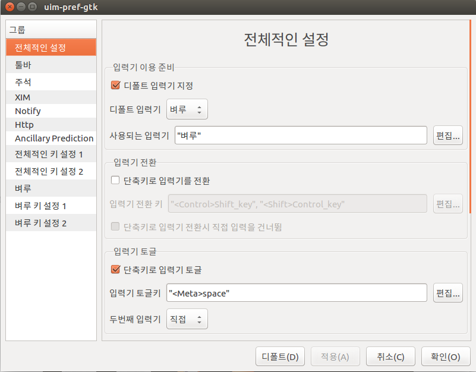Click the 입력기 토글키 <Meta>space field

pyautogui.click(x=297, y=293)
